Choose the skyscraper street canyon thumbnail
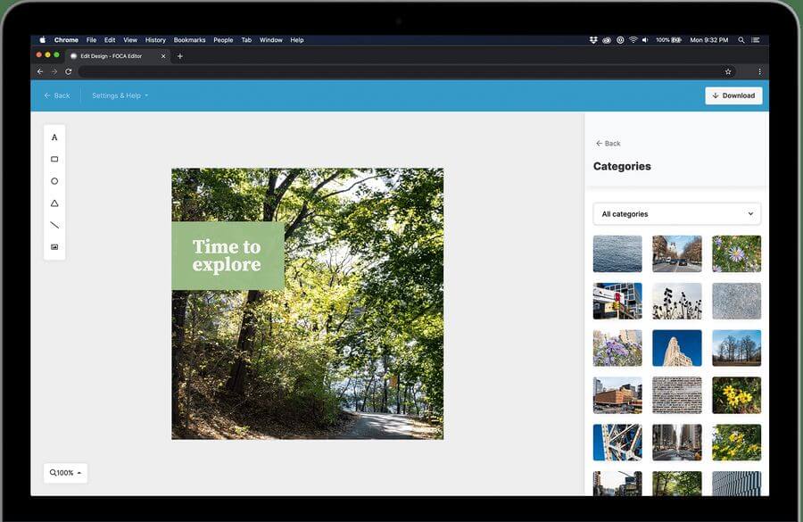 coord(676,443)
